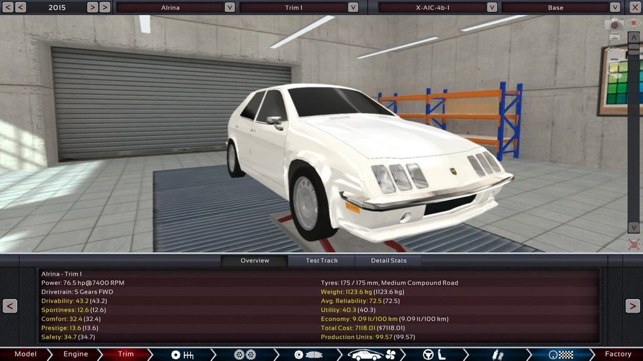Select the 'Drivability: 43.2' stat

74,301
